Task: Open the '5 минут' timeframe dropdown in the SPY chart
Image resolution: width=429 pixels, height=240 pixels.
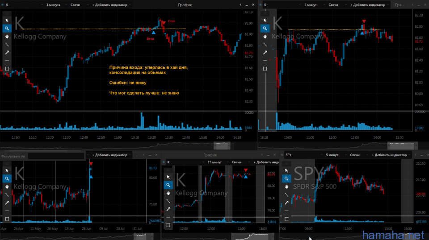Action: [335, 155]
